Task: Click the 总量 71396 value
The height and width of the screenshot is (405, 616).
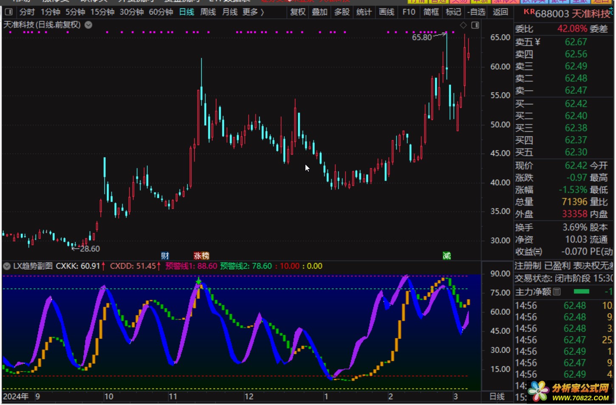Action: [574, 202]
